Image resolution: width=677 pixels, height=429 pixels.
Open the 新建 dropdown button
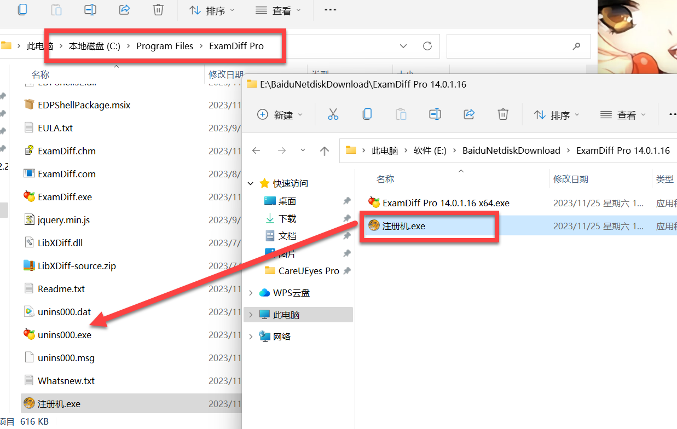[x=279, y=115]
